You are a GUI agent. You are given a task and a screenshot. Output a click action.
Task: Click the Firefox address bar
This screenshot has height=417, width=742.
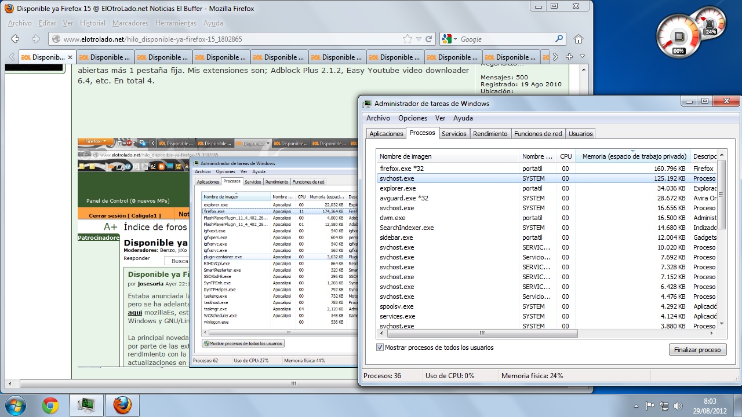point(232,39)
